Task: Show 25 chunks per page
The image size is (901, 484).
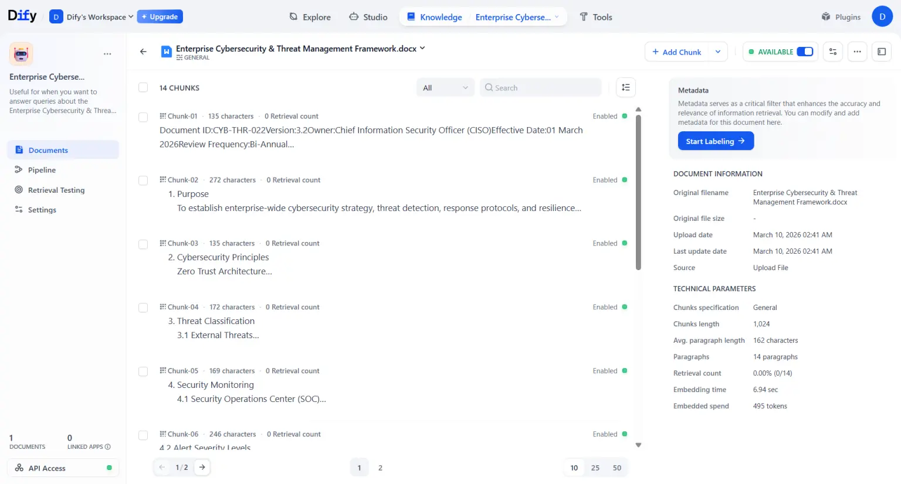Action: click(595, 468)
